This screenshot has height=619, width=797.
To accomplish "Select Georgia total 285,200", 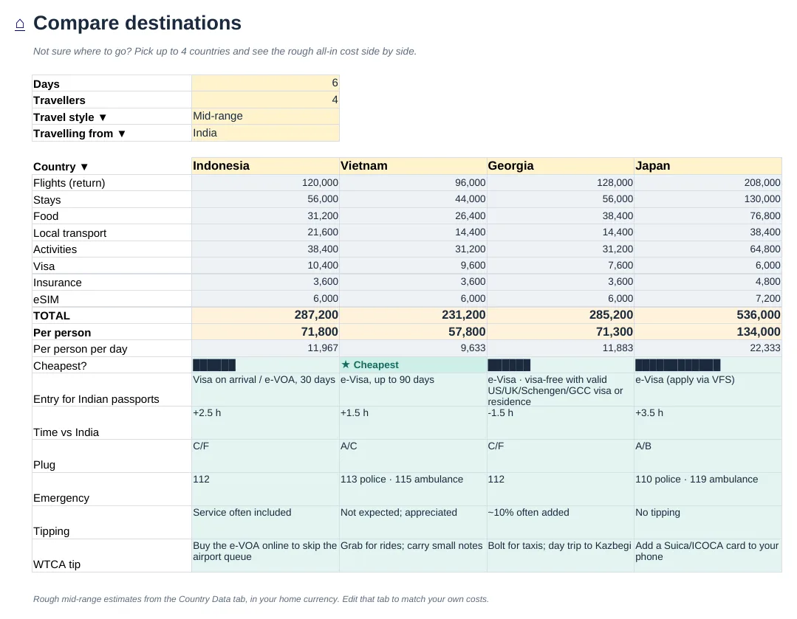I will tap(560, 315).
